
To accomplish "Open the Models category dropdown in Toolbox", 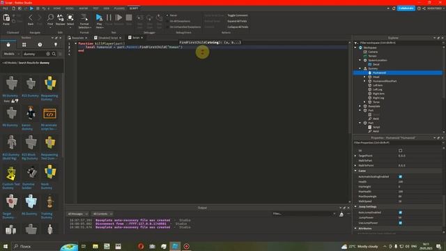I will coord(11,54).
